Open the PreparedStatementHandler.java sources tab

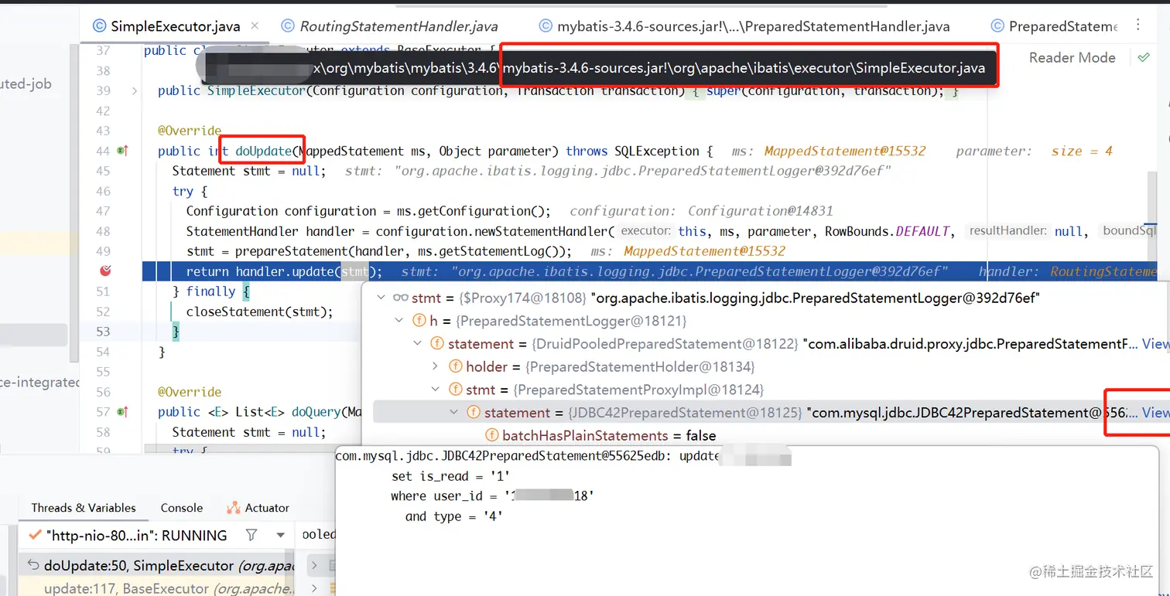(x=744, y=26)
